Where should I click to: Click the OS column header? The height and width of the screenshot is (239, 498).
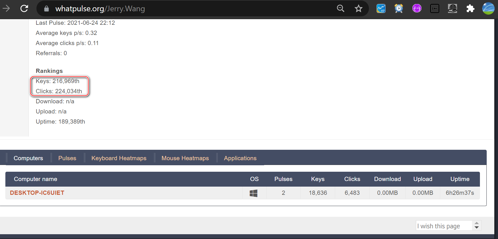pyautogui.click(x=254, y=179)
